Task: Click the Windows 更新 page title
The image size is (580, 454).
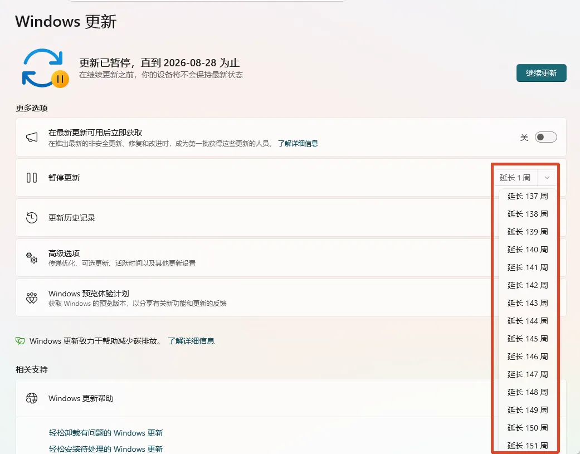Action: pyautogui.click(x=66, y=21)
